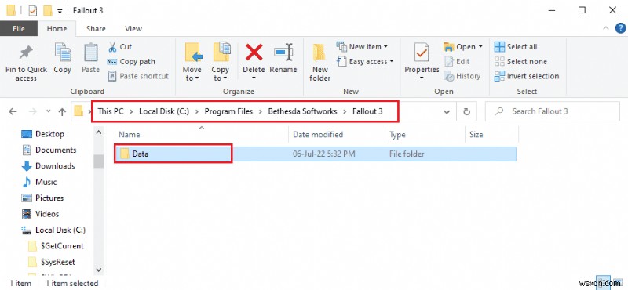The width and height of the screenshot is (628, 290).
Task: Click Program Files breadcrumb
Action: point(228,111)
